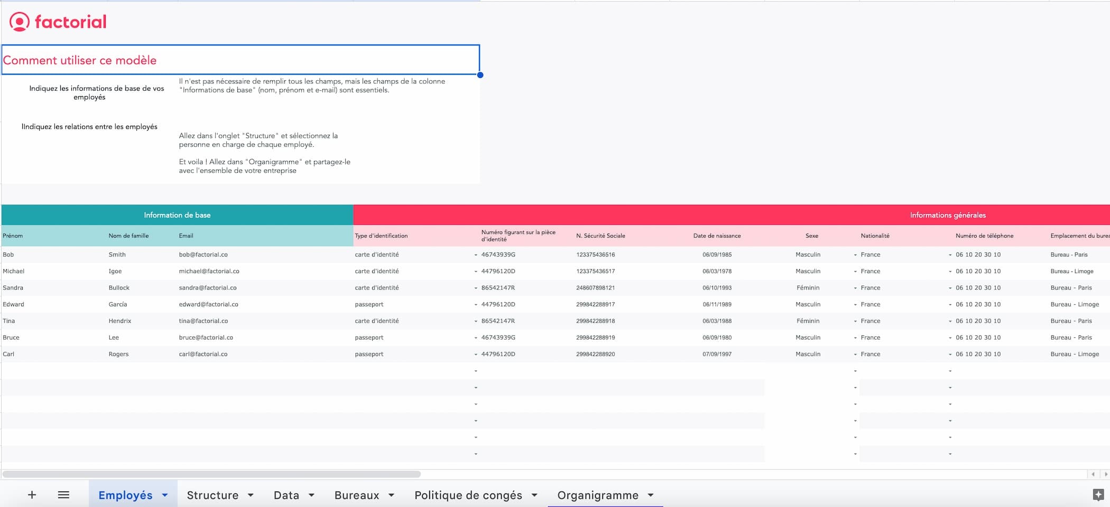This screenshot has height=507, width=1110.
Task: Open the Structure tab dropdown arrow
Action: tap(251, 495)
